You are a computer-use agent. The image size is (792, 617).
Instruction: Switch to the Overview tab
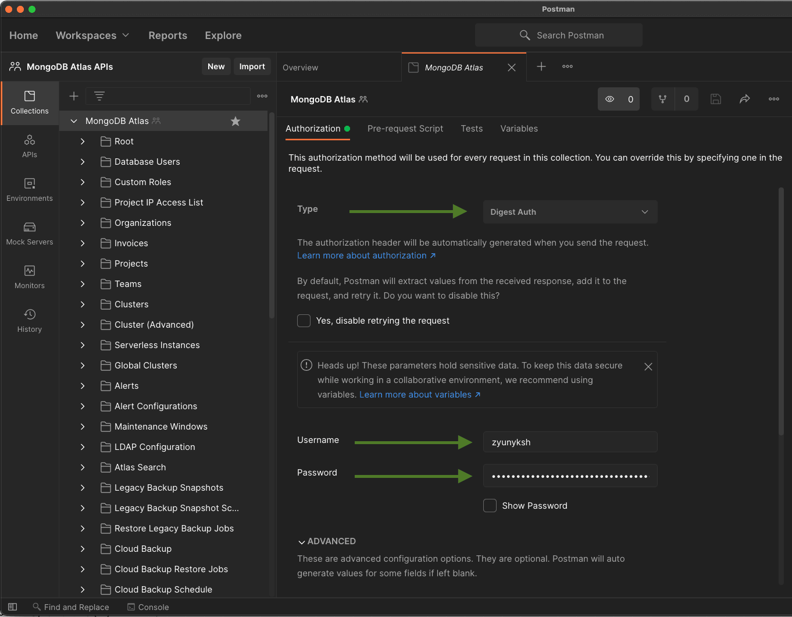301,68
